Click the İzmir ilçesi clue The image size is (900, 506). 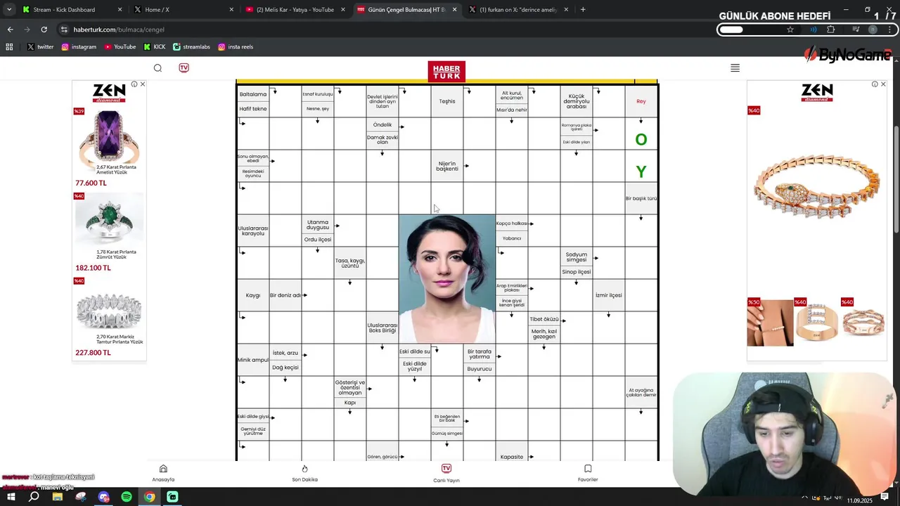coord(609,295)
